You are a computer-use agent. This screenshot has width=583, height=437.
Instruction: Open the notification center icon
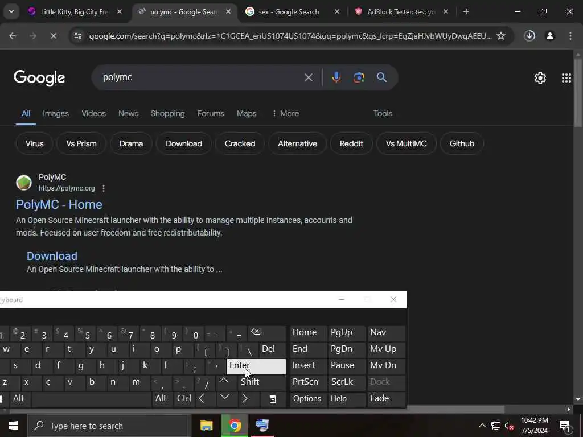coord(565,426)
